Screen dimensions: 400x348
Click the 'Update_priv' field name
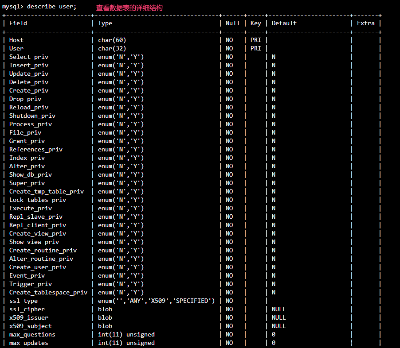(29, 73)
